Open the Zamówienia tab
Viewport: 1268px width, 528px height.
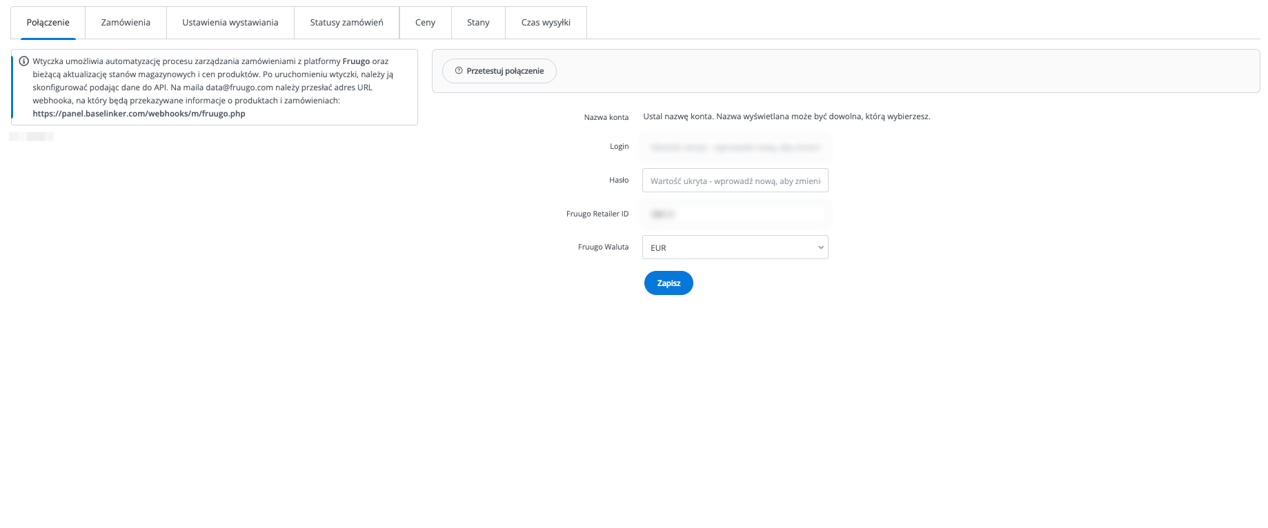point(126,23)
